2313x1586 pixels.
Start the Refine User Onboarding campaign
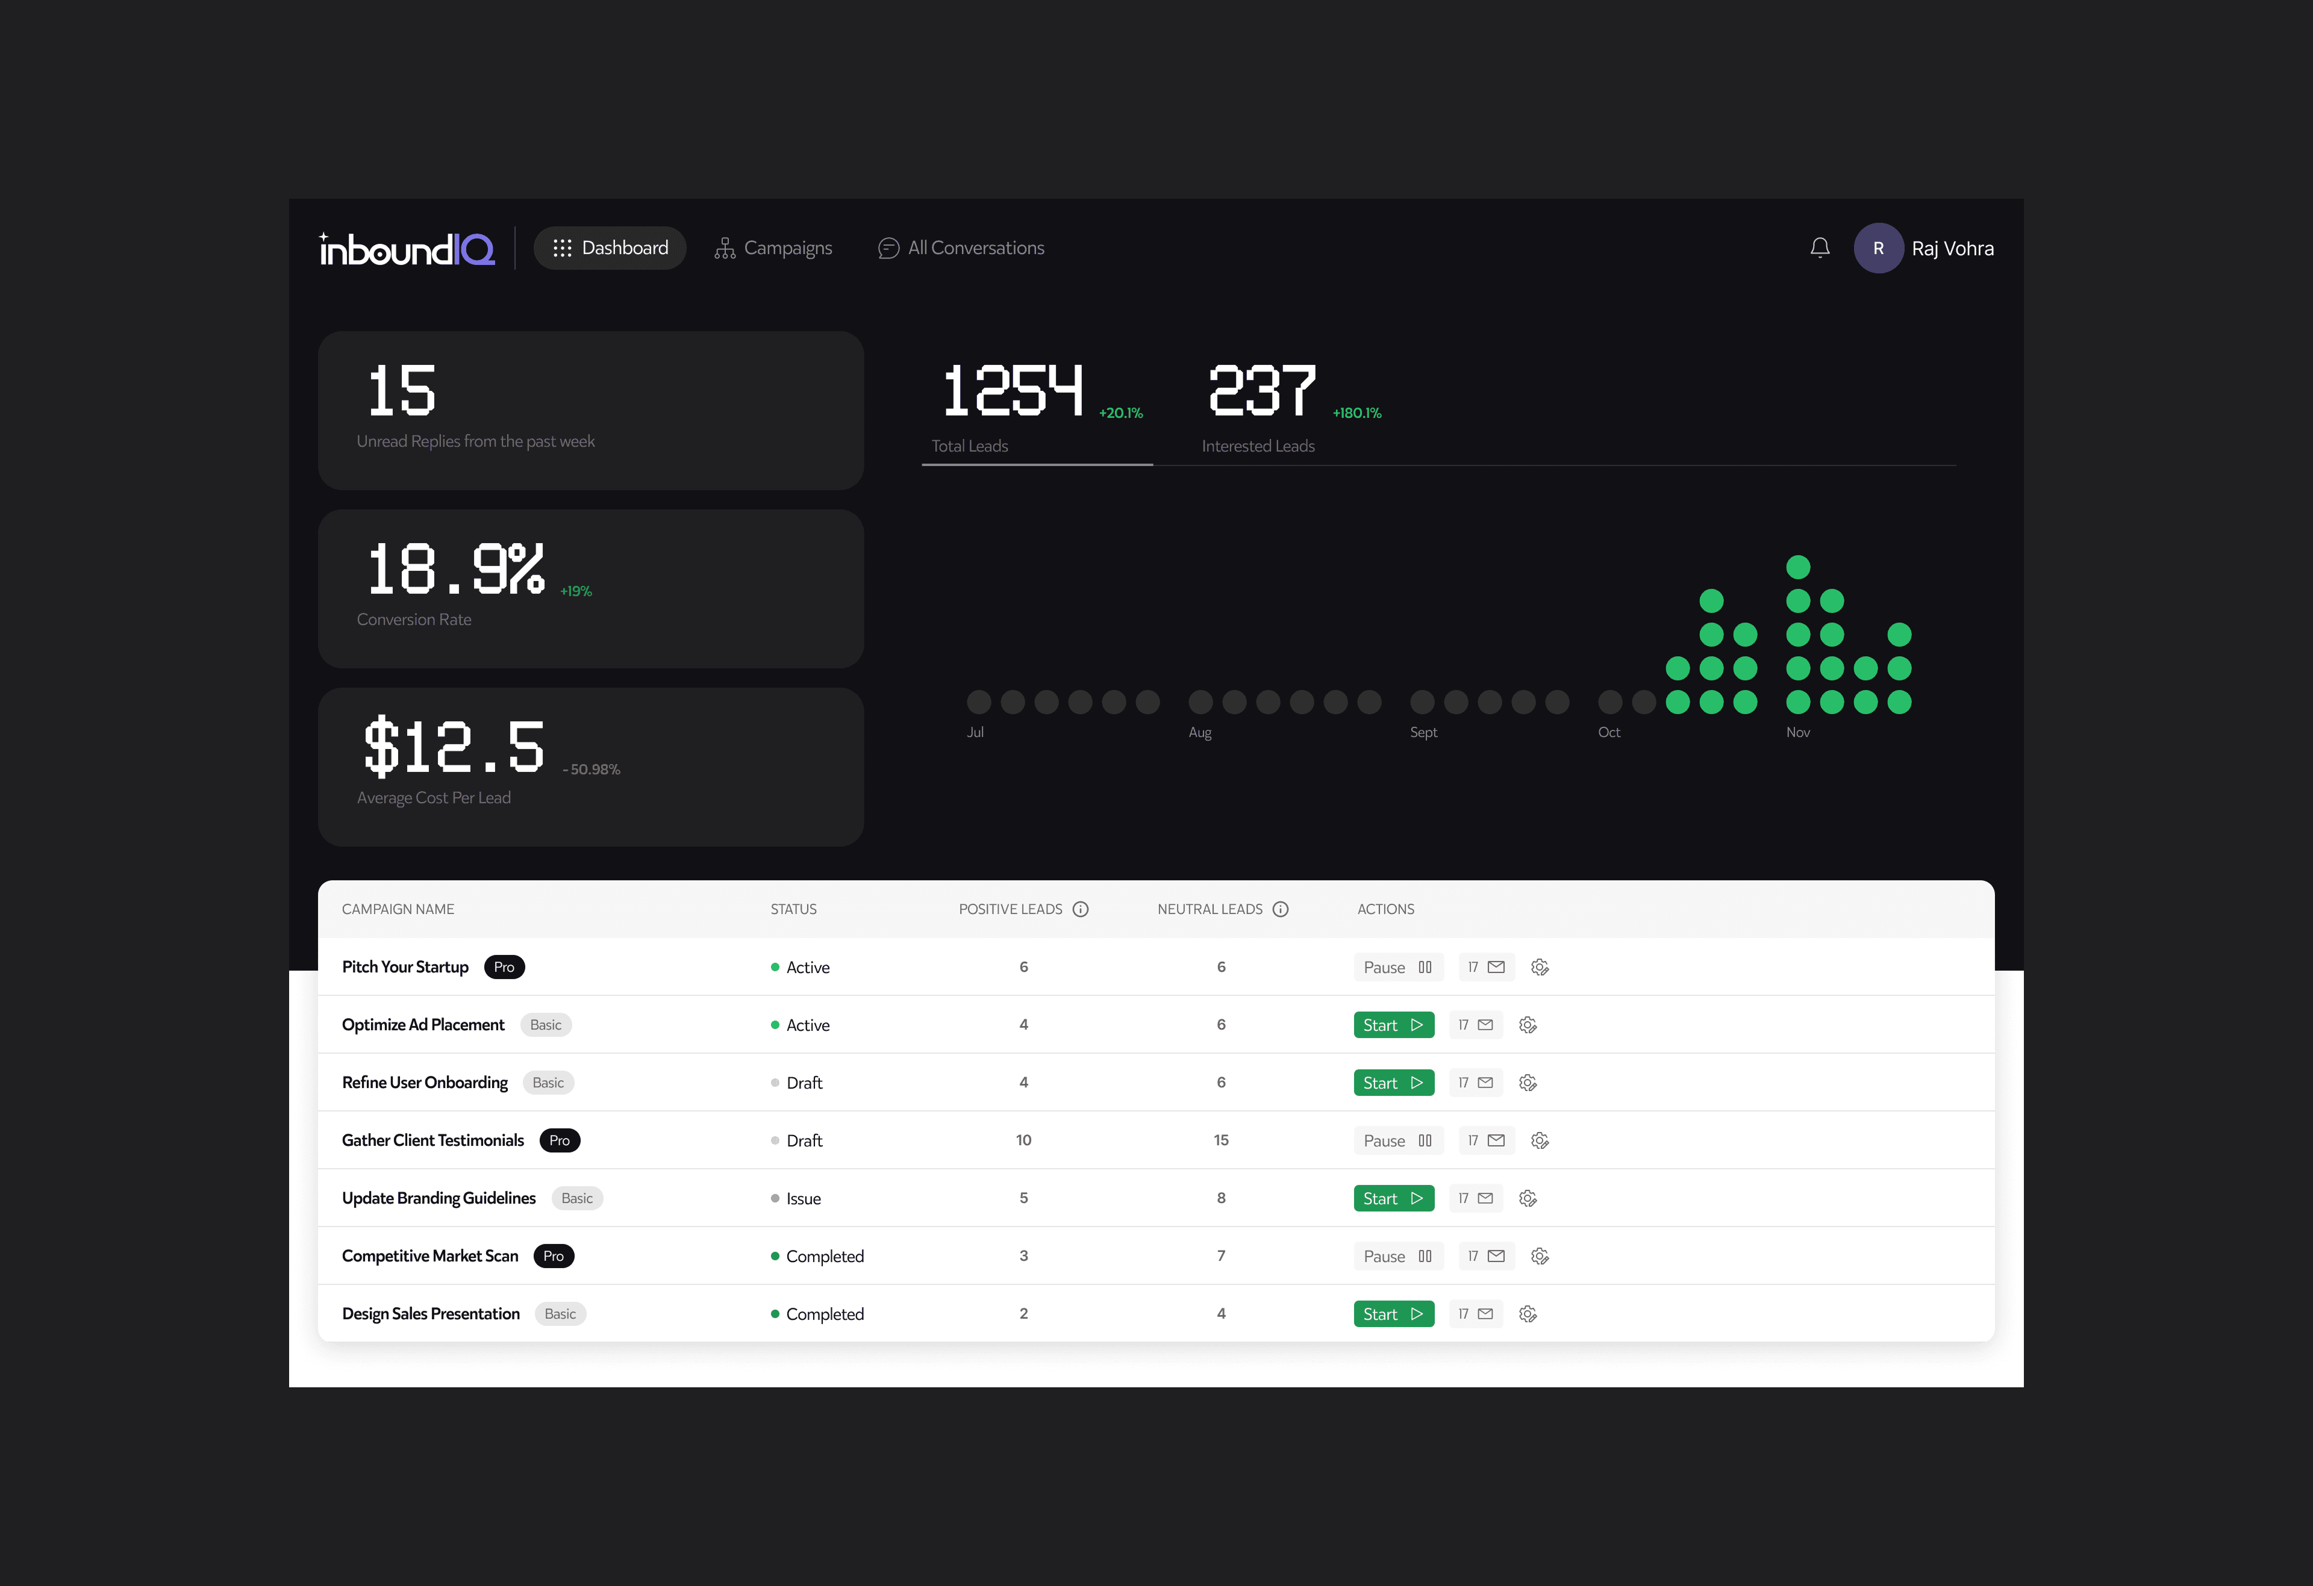coord(1393,1083)
